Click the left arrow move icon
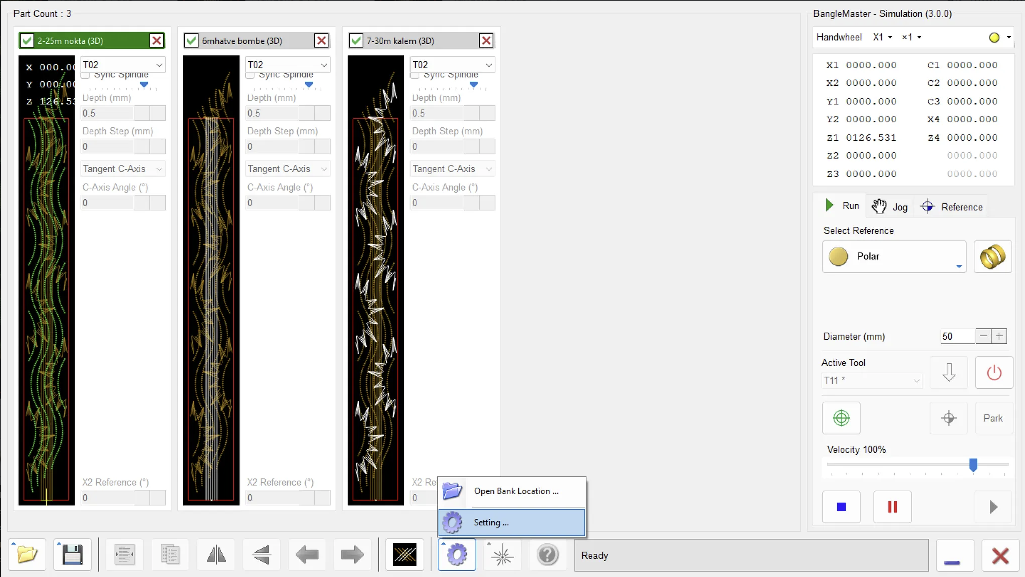This screenshot has height=577, width=1025. coord(307,555)
